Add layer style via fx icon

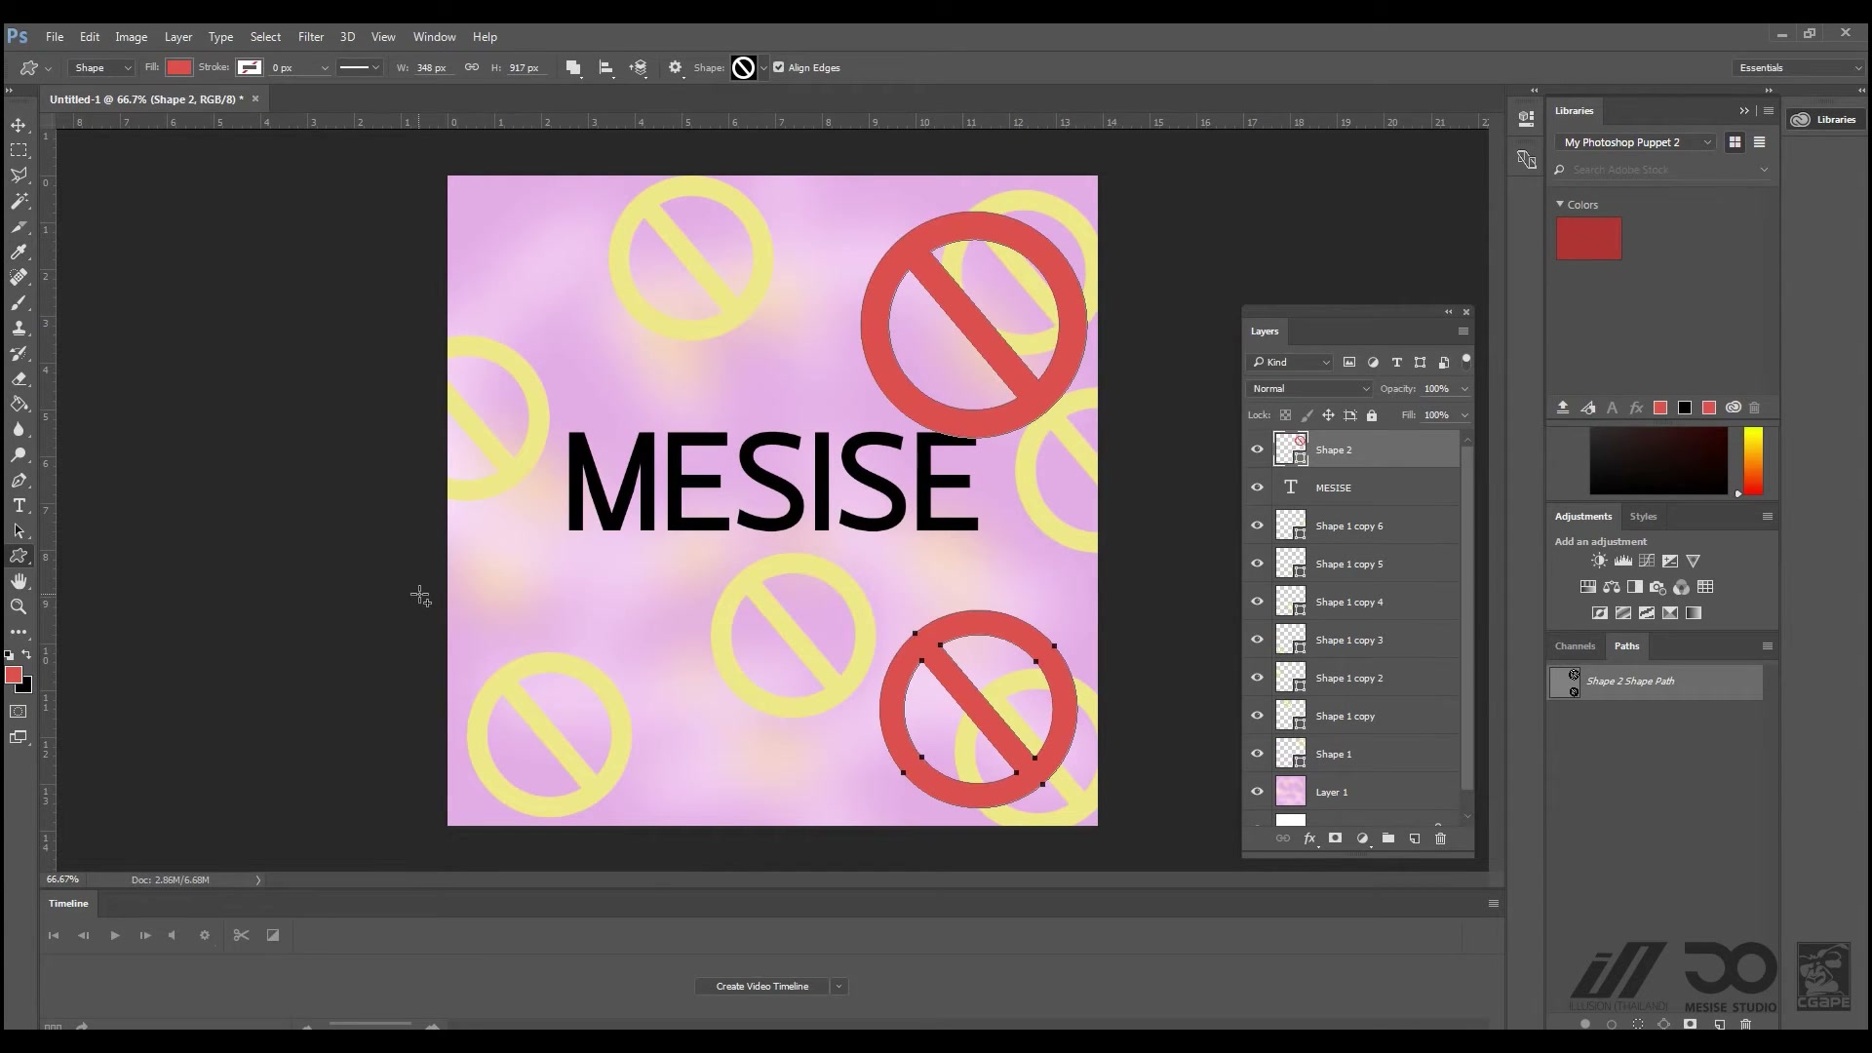click(1309, 838)
